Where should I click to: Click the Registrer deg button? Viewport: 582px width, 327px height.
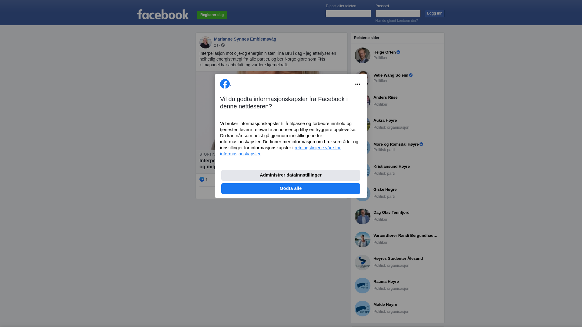pyautogui.click(x=212, y=15)
